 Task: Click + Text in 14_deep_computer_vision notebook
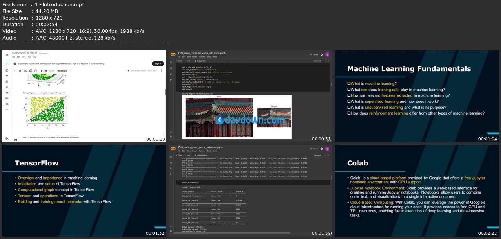(x=188, y=61)
